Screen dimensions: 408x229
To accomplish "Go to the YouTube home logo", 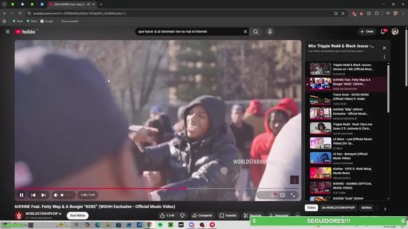I will click(x=25, y=31).
